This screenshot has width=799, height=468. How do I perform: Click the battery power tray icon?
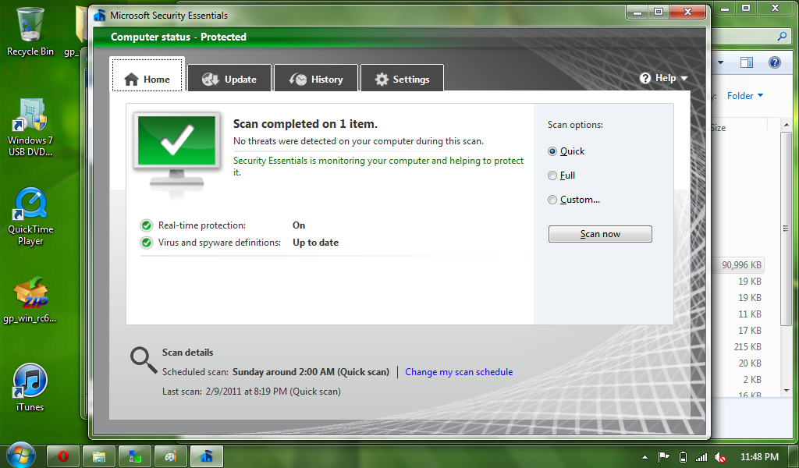(x=684, y=457)
